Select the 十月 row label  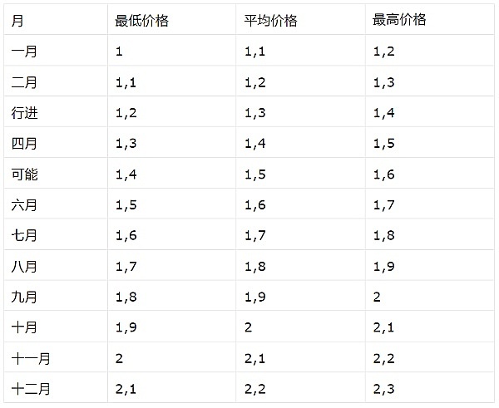point(25,327)
